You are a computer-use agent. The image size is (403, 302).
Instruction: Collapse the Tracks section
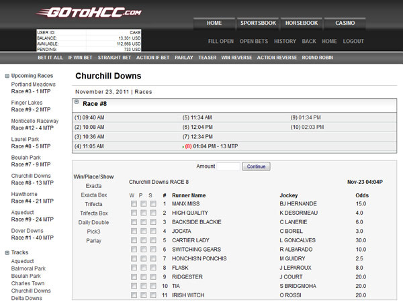click(x=7, y=253)
